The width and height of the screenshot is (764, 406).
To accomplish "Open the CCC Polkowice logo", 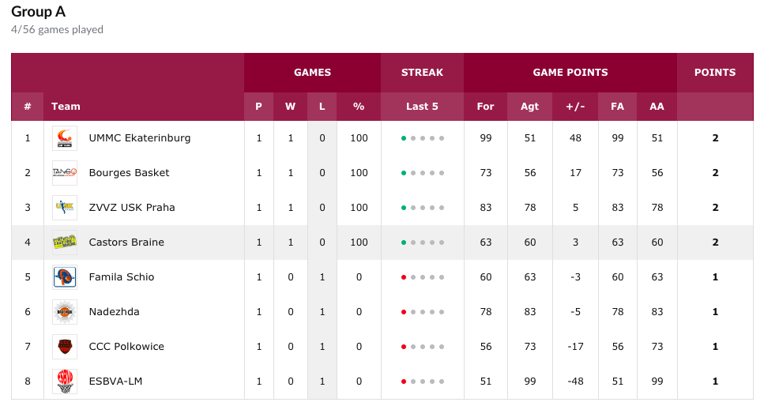I will pos(65,347).
